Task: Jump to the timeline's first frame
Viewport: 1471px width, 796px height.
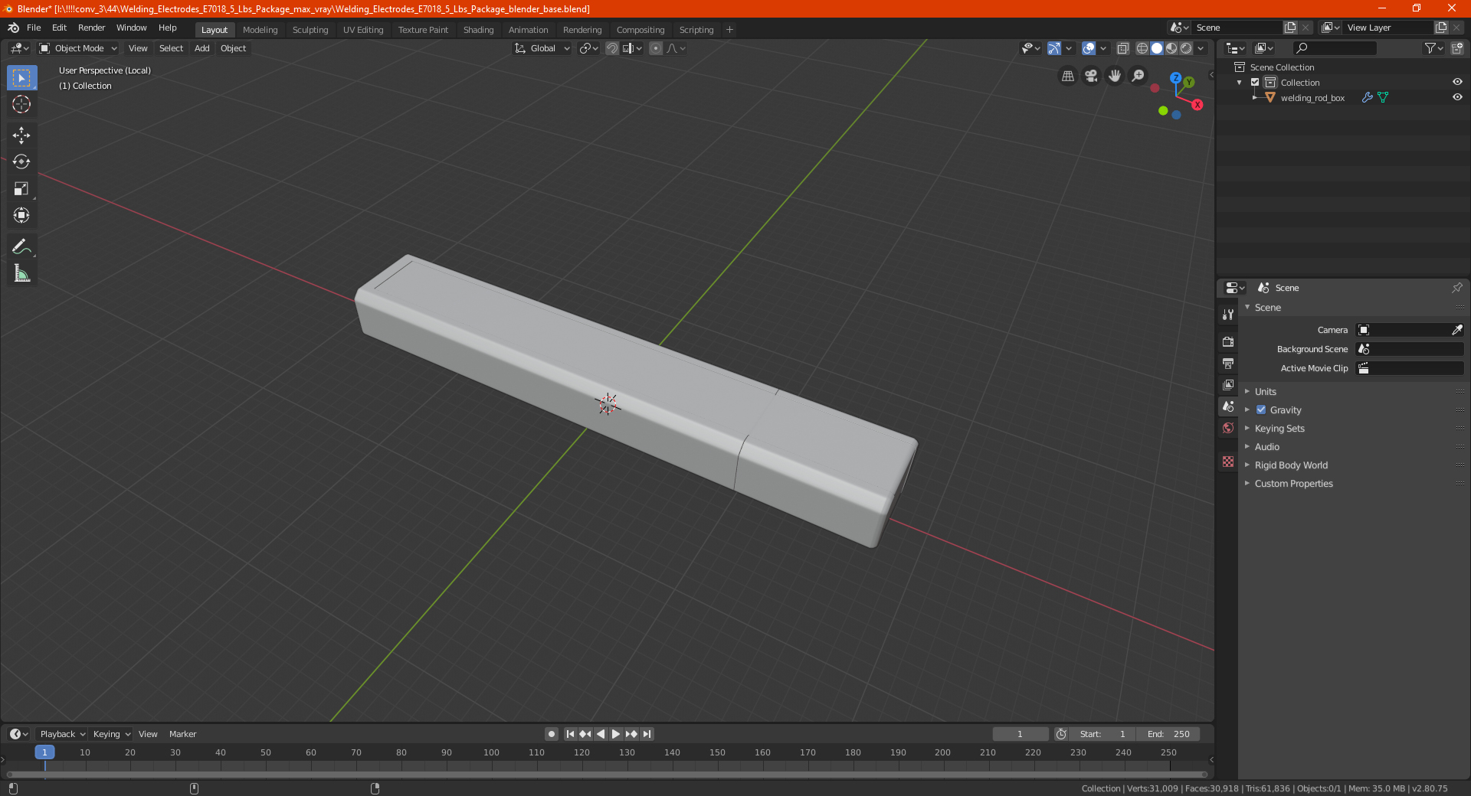Action: click(570, 734)
